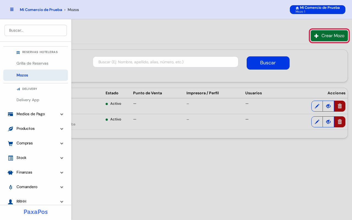The height and width of the screenshot is (220, 352).
Task: Click the Reservas Hoteleras bed icon
Action: click(x=18, y=52)
